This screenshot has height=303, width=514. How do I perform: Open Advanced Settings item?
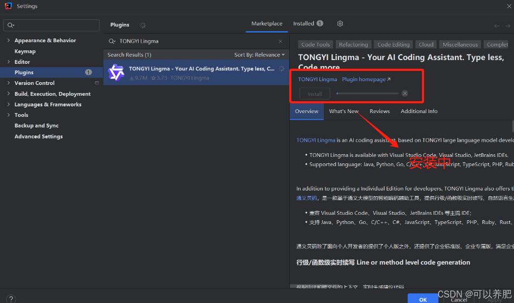(38, 136)
